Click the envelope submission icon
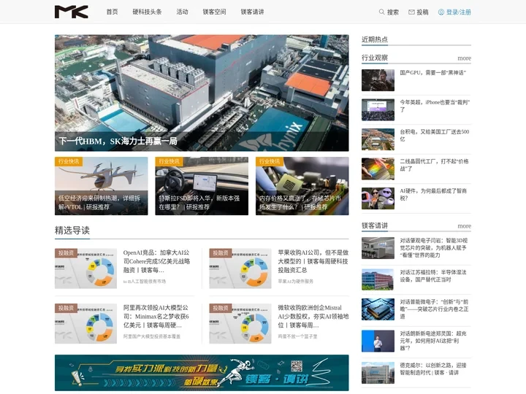This screenshot has height=394, width=526. tap(411, 12)
